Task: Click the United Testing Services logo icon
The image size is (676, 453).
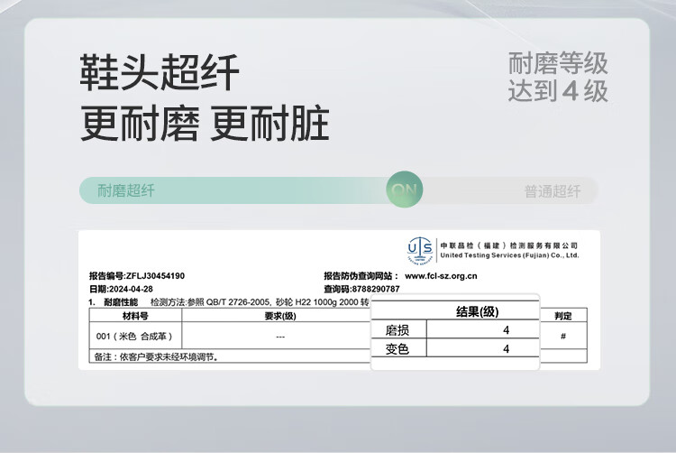Action: tap(420, 250)
